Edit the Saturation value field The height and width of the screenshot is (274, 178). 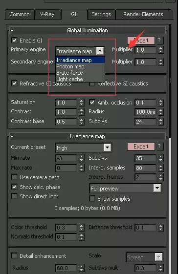click(x=66, y=103)
